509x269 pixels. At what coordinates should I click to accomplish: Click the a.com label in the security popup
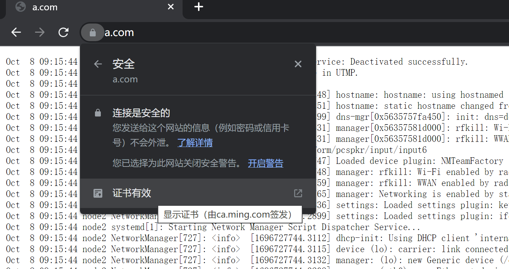coord(125,79)
